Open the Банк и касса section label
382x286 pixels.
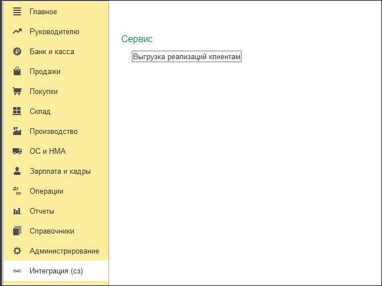(52, 52)
